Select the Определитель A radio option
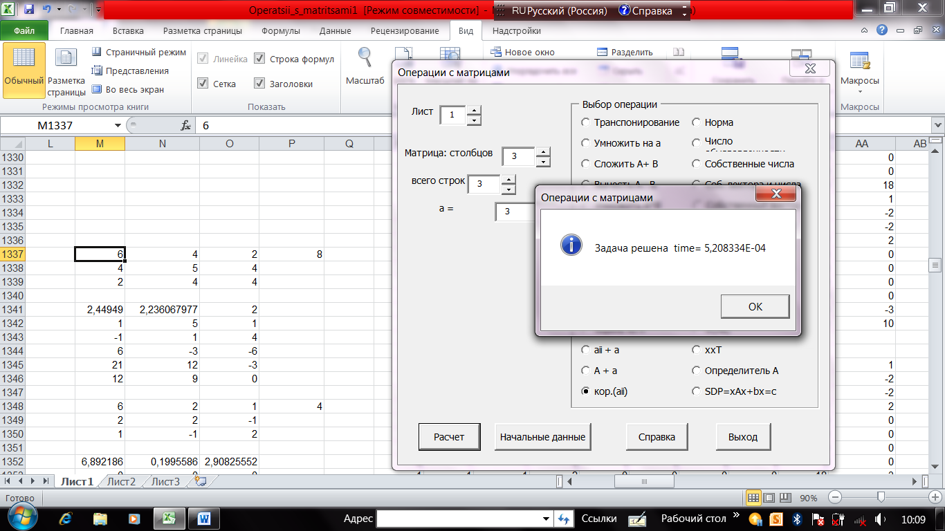Viewport: 945px width, 531px height. (697, 371)
